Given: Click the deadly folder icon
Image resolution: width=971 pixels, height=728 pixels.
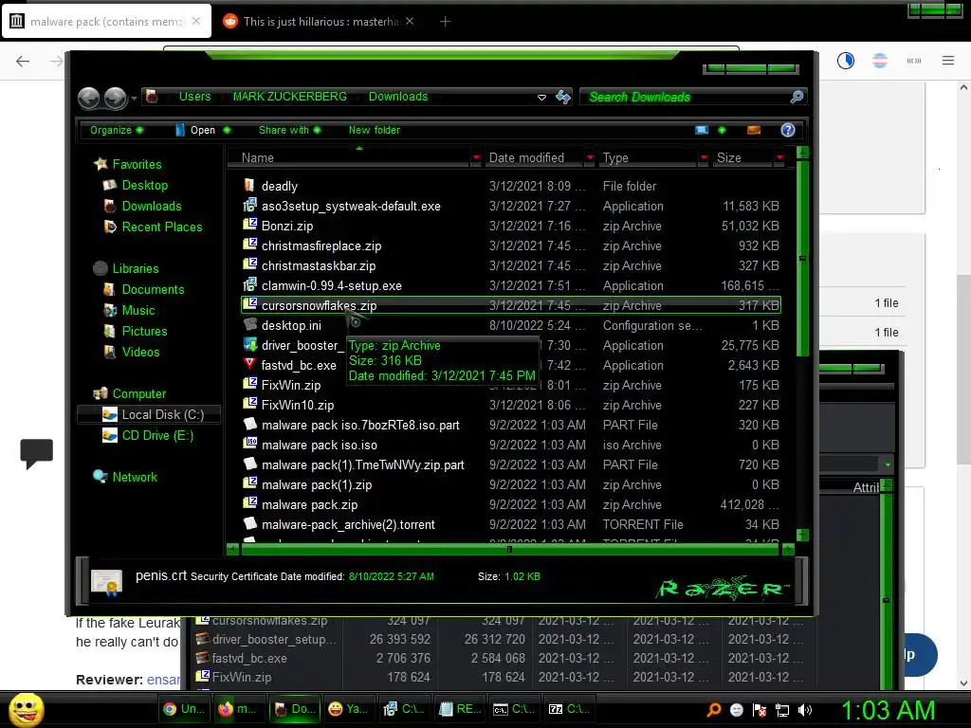Looking at the screenshot, I should (x=249, y=185).
